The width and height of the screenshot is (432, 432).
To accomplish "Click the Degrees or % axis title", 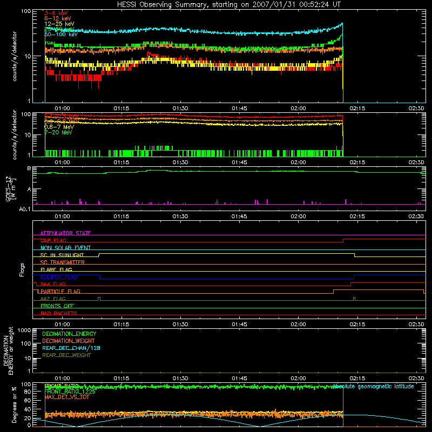I will click(x=14, y=404).
